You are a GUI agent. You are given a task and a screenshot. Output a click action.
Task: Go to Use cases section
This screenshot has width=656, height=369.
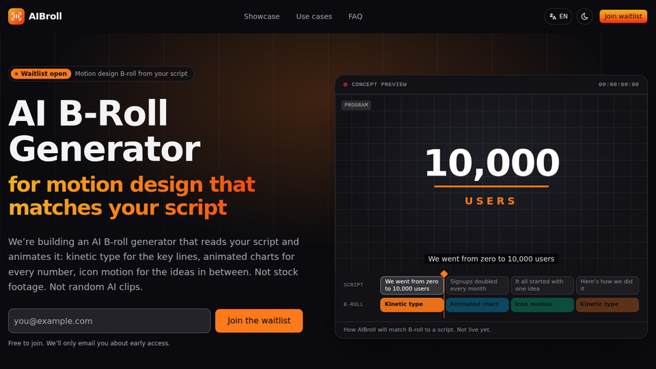tap(314, 16)
